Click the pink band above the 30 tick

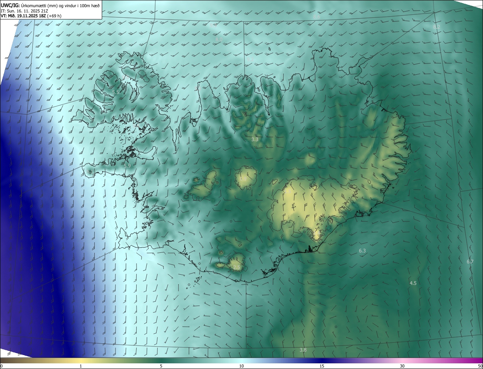point(402,361)
